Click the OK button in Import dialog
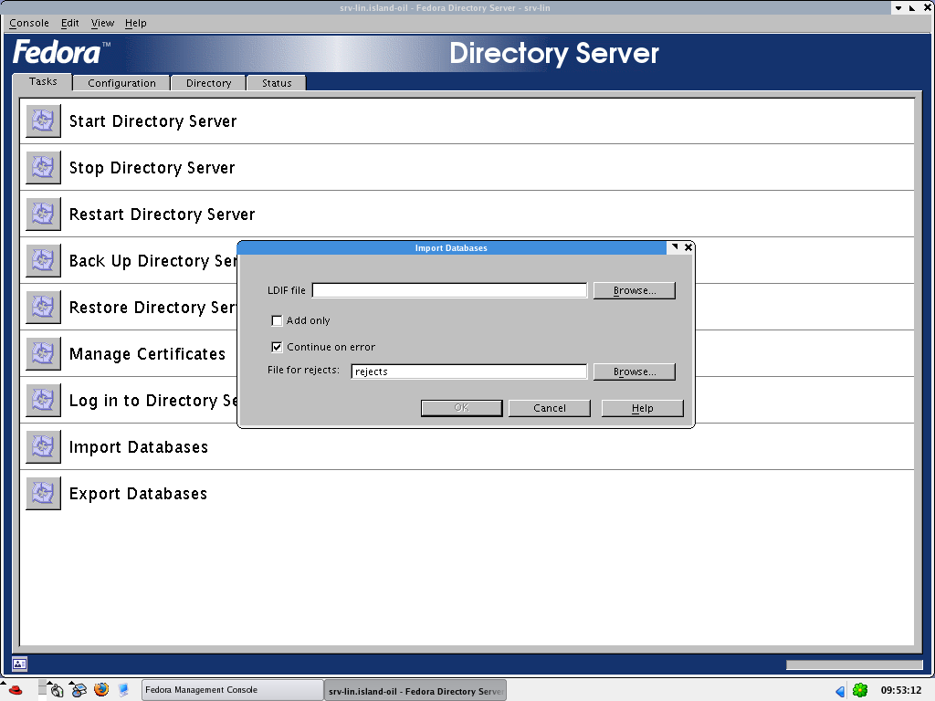 [x=461, y=408]
